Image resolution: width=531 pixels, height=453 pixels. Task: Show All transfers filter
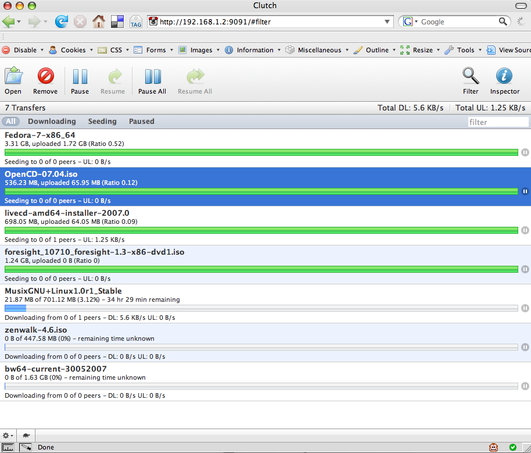coord(10,122)
